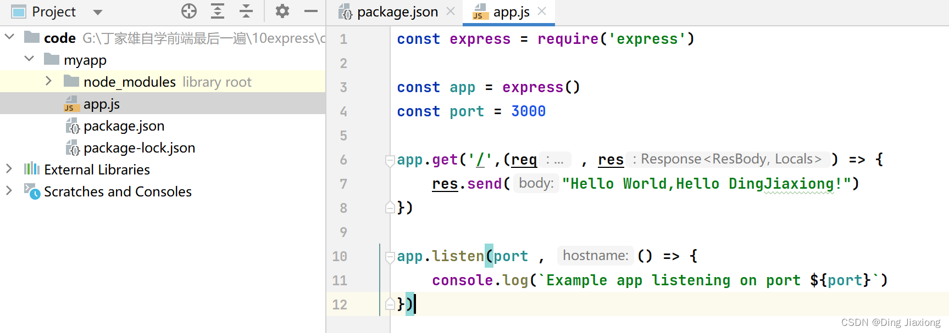Select package-lock.json in the project tree
Screen dimensions: 949x333
point(163,148)
